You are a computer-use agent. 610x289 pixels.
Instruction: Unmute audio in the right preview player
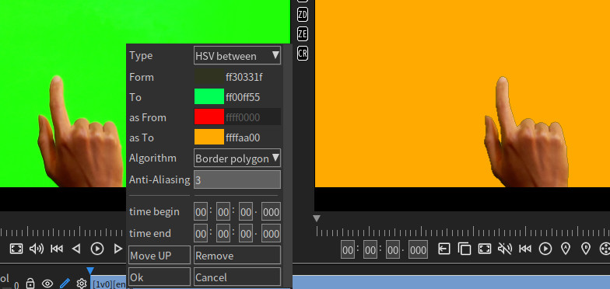(505, 249)
